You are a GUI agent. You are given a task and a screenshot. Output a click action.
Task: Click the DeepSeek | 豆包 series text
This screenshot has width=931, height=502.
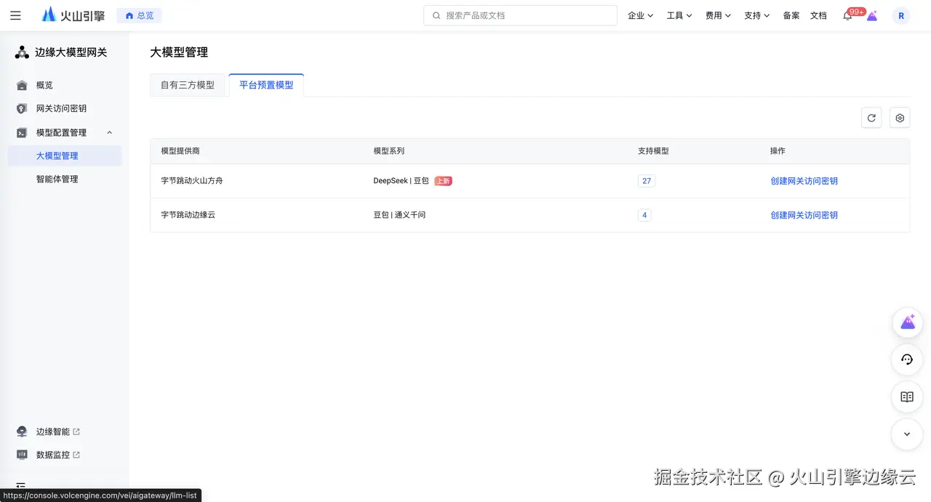[x=401, y=181]
